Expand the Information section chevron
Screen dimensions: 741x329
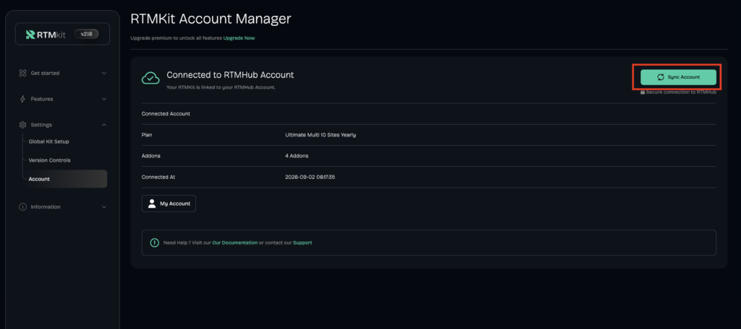[x=104, y=207]
